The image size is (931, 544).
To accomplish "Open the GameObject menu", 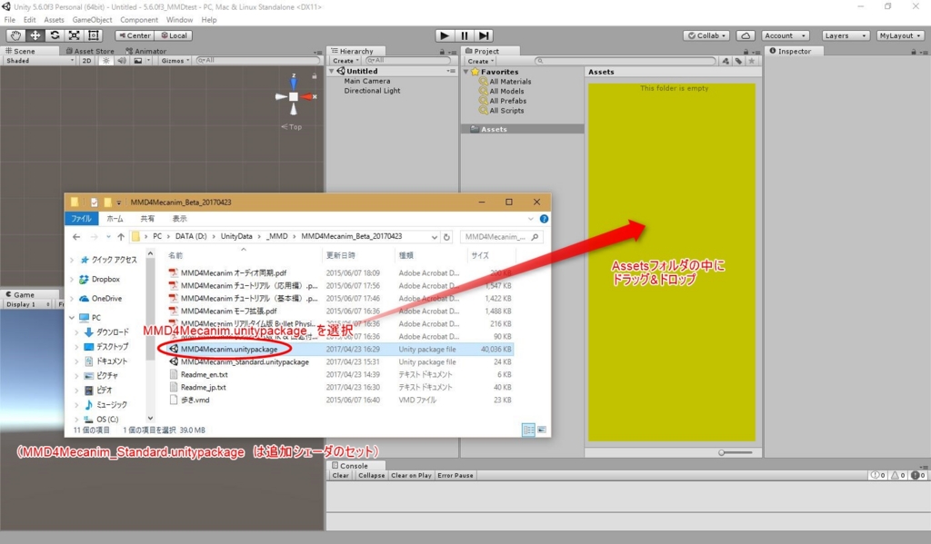I will pyautogui.click(x=92, y=20).
